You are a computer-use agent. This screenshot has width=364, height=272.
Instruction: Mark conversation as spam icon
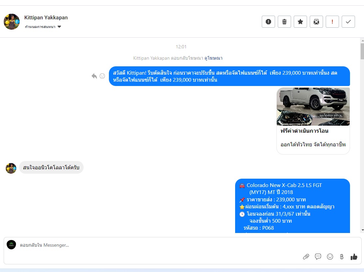pos(268,22)
